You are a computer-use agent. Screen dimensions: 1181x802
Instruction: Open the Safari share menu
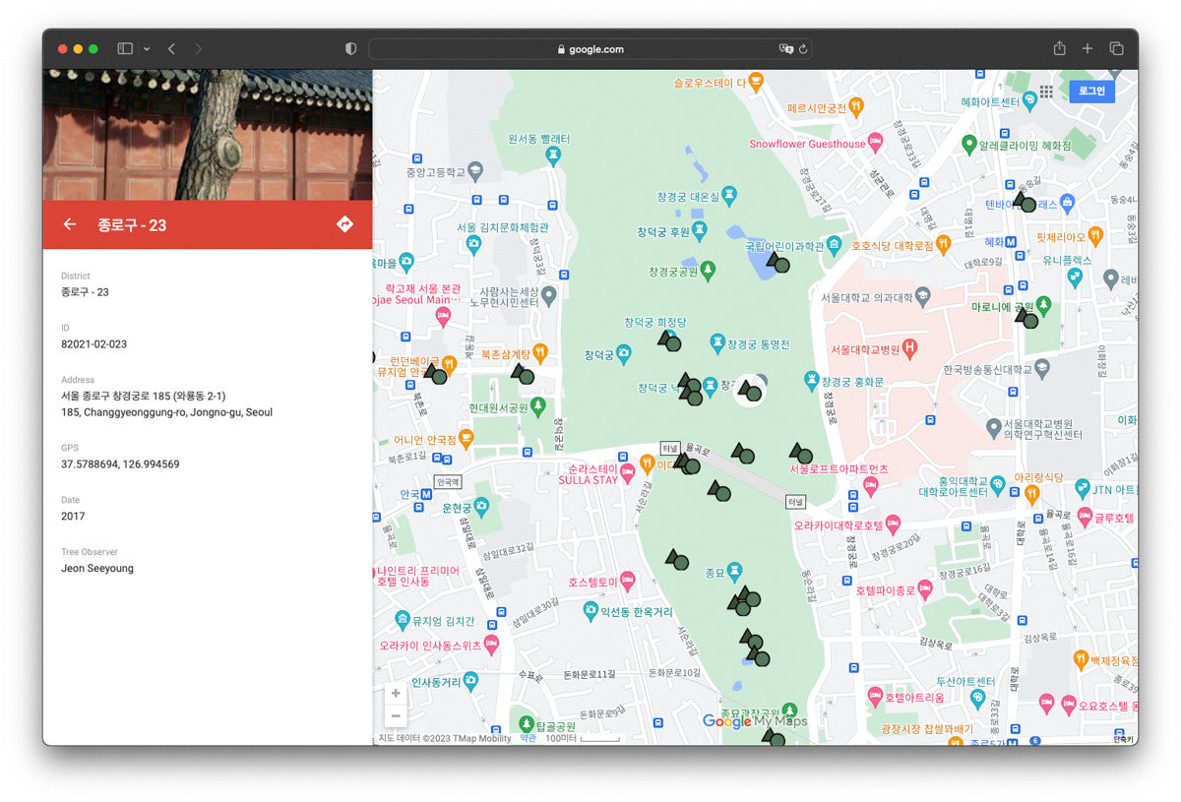[1059, 48]
